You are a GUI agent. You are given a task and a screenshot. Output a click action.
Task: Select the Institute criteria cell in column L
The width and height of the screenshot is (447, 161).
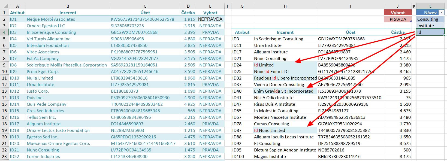(430, 26)
